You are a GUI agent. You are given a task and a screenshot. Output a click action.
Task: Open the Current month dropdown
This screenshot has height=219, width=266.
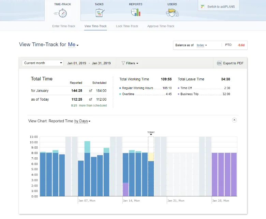pos(42,63)
